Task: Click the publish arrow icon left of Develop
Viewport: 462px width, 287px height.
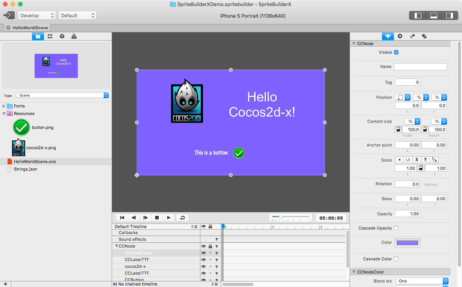Action: tap(9, 15)
